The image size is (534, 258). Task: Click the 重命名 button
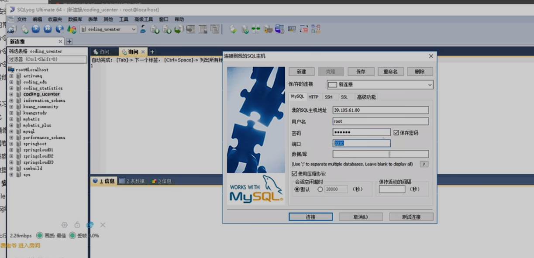tap(390, 72)
